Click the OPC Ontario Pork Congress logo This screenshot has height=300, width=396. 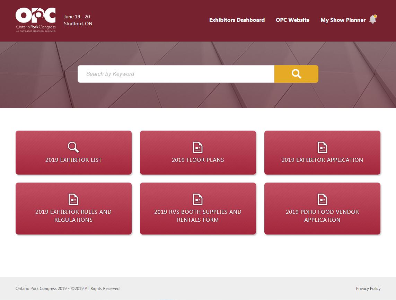[36, 20]
